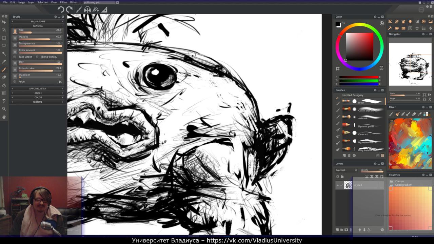Click the red R channel slider

pos(359,77)
